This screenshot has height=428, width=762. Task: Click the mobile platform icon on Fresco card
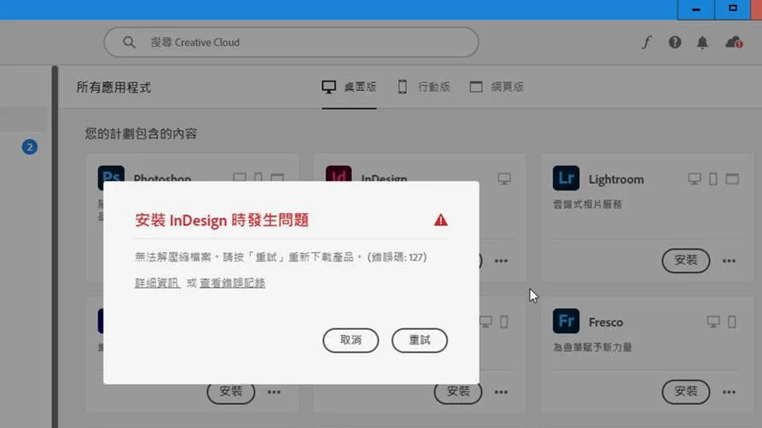pyautogui.click(x=732, y=322)
